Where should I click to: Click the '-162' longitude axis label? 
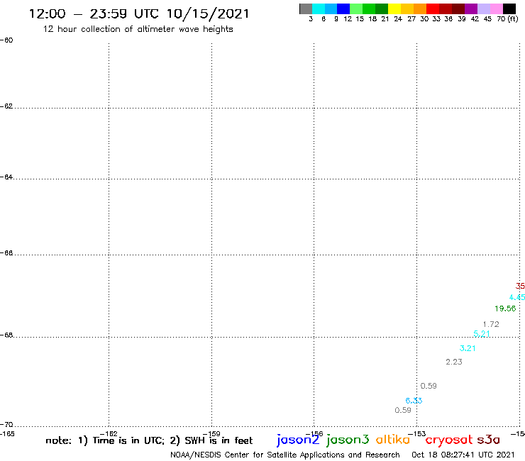click(109, 434)
